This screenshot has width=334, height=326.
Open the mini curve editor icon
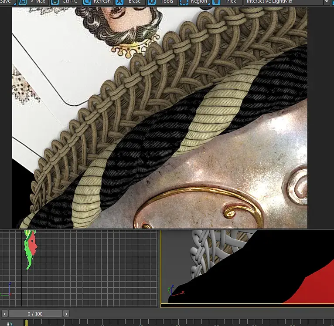click(x=10, y=324)
